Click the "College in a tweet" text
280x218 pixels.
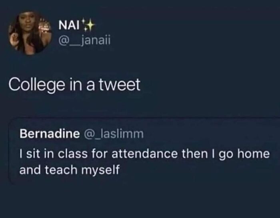pyautogui.click(x=74, y=84)
